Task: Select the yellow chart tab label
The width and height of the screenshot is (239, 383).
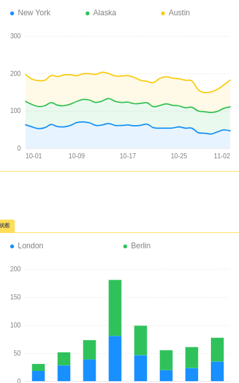Action: [x=7, y=226]
